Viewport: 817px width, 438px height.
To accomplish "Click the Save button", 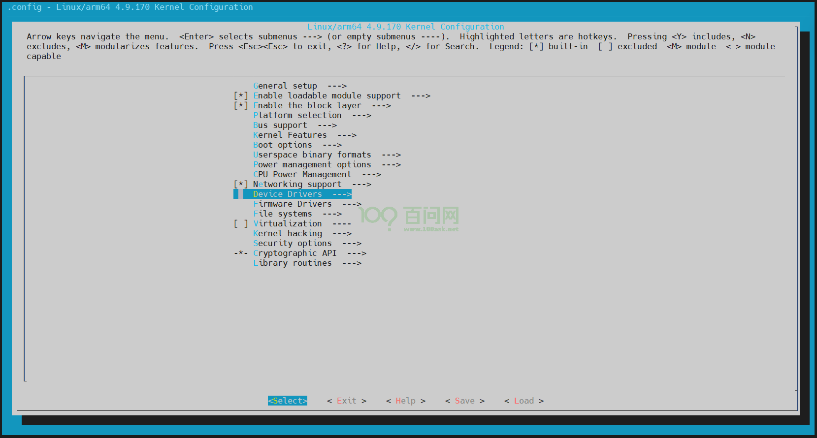I will tap(464, 401).
